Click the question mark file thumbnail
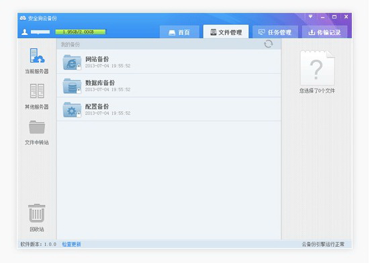The image size is (370, 263). pos(317,68)
